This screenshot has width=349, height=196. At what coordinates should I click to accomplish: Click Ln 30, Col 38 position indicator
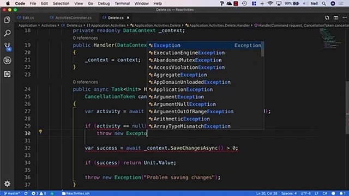click(x=267, y=193)
